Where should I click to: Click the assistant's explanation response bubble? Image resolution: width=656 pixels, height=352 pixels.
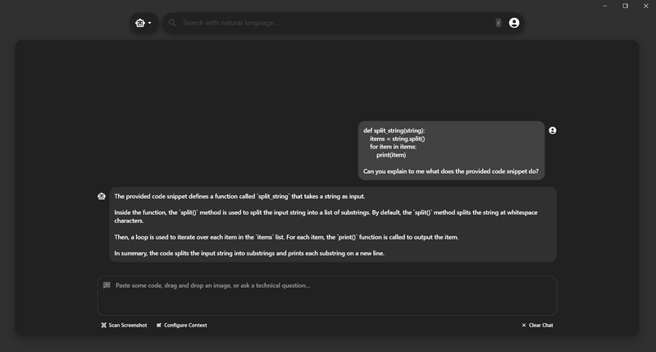click(x=332, y=224)
